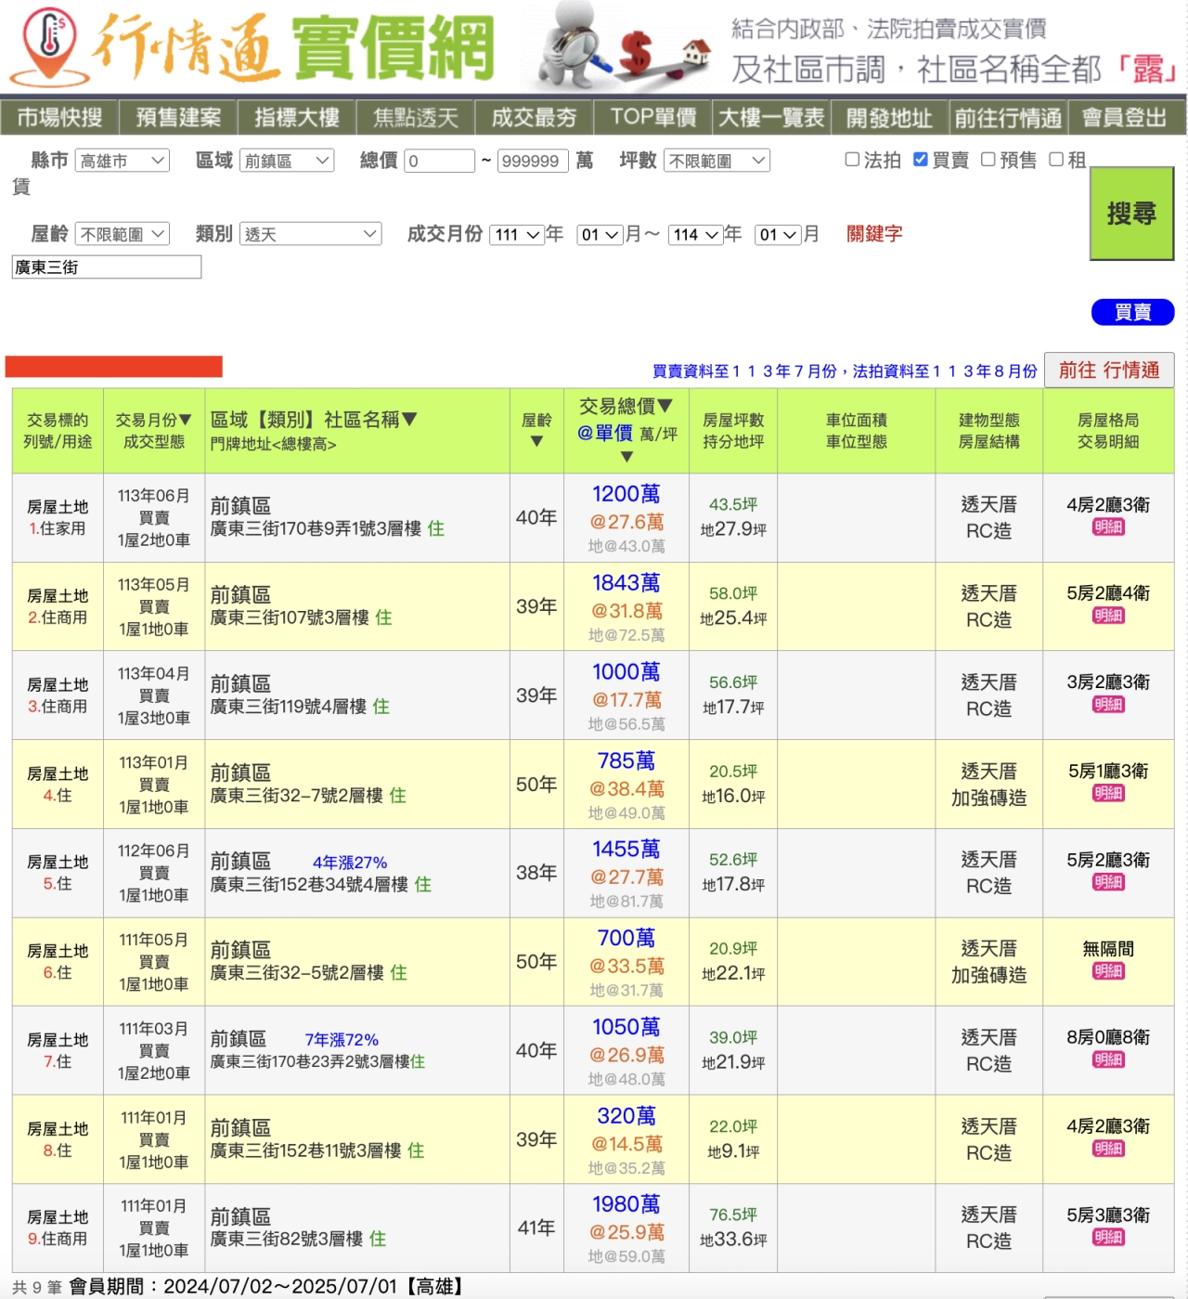Viewport: 1188px width, 1299px height.
Task: Sort by 屋齡 using the arrow
Action: 536,442
